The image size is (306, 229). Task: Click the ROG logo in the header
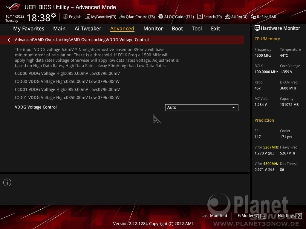coord(13,7)
